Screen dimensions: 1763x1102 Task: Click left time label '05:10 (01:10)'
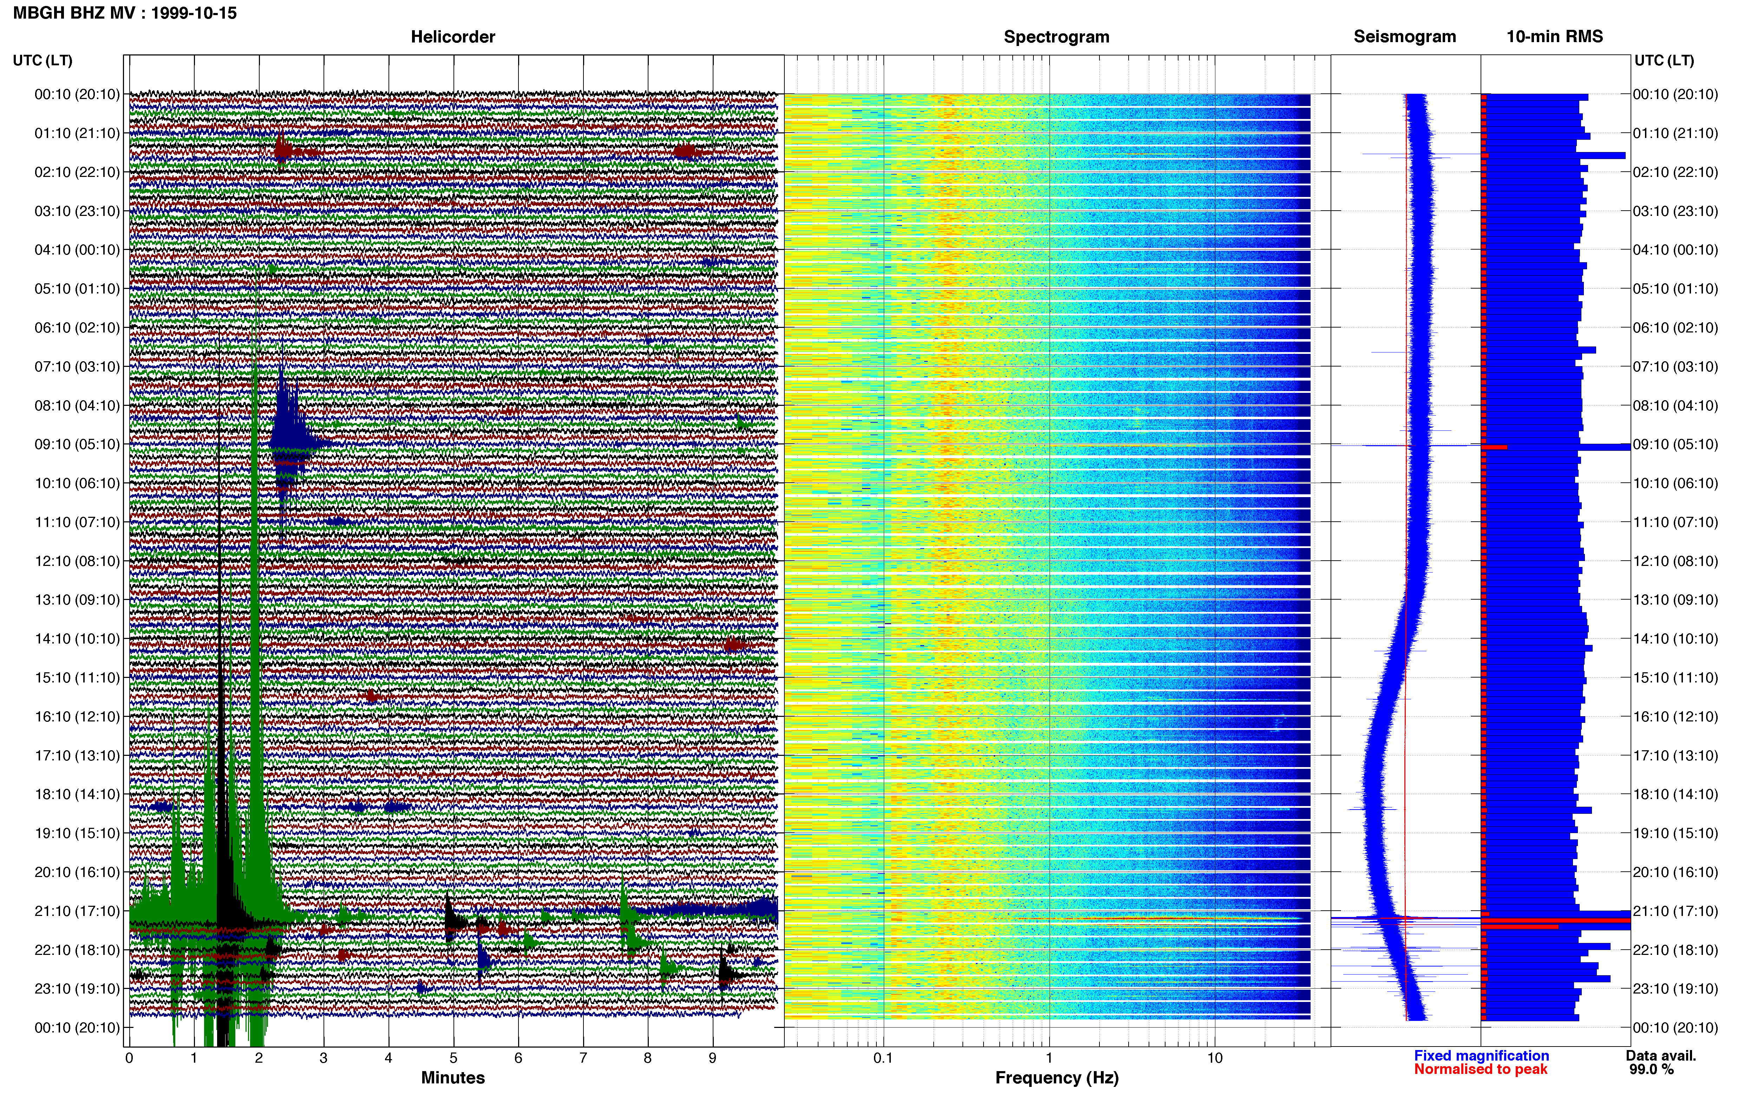[x=77, y=289]
